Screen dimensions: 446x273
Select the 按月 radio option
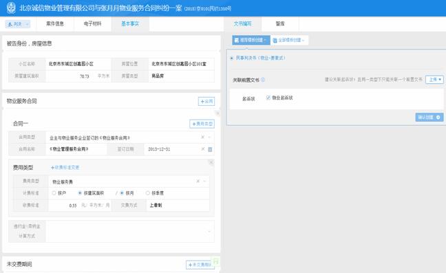tap(122, 193)
